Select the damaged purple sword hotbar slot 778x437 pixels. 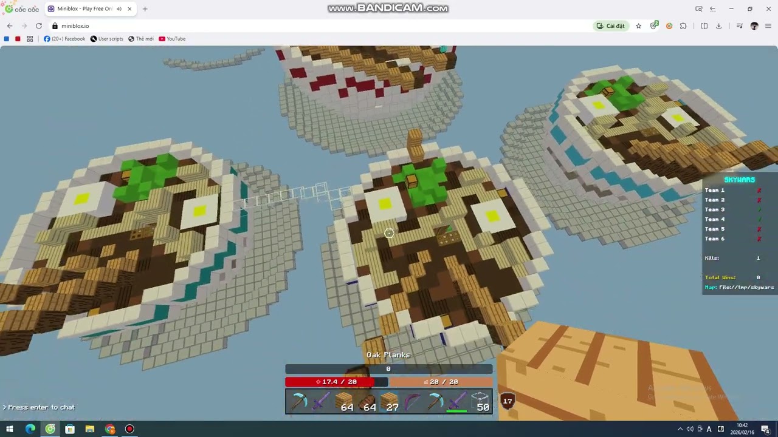(457, 402)
